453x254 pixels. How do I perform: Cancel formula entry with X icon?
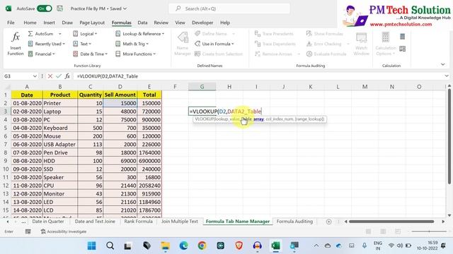point(50,76)
